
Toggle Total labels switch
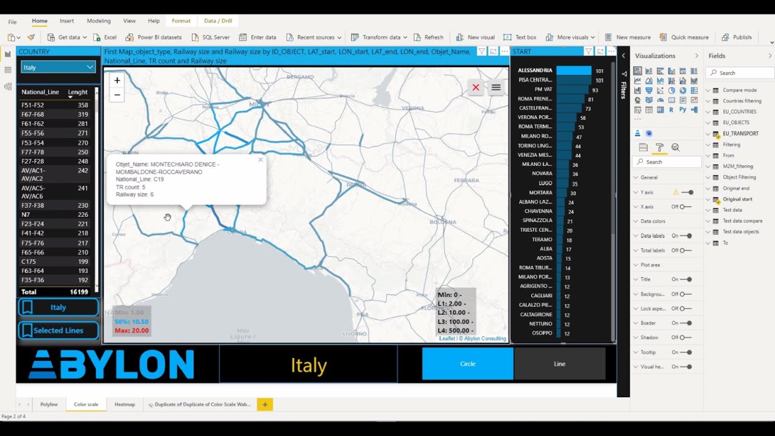click(685, 250)
